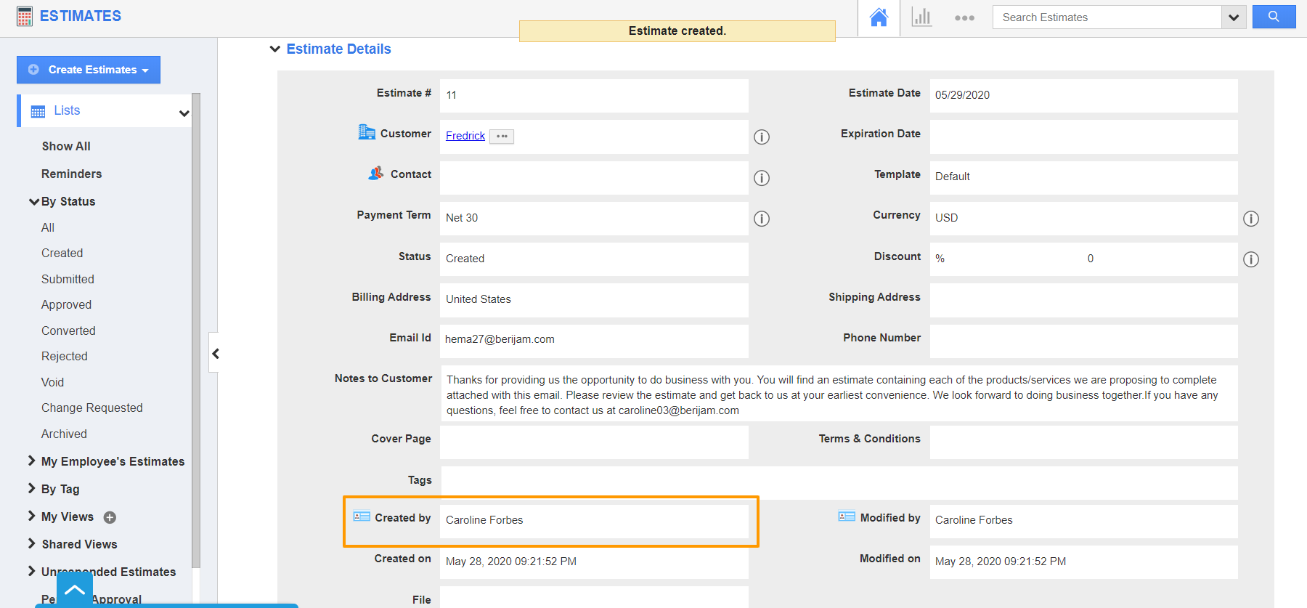This screenshot has height=608, width=1307.
Task: Click the Email Id hema27@berijam.com
Action: pyautogui.click(x=500, y=339)
